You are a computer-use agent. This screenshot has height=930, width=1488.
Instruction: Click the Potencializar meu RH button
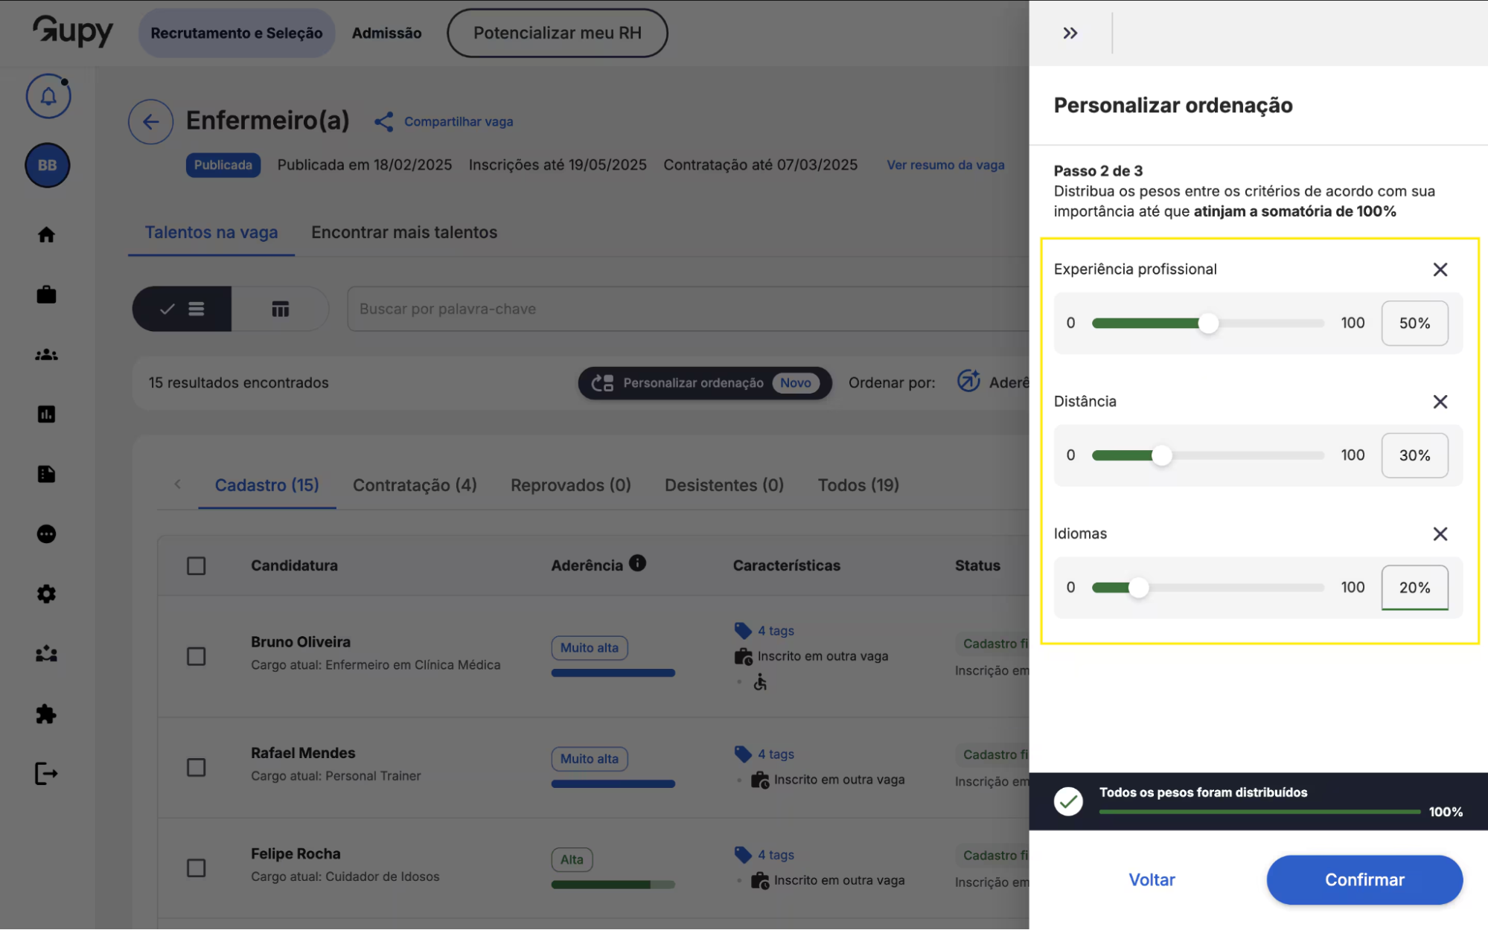(557, 33)
